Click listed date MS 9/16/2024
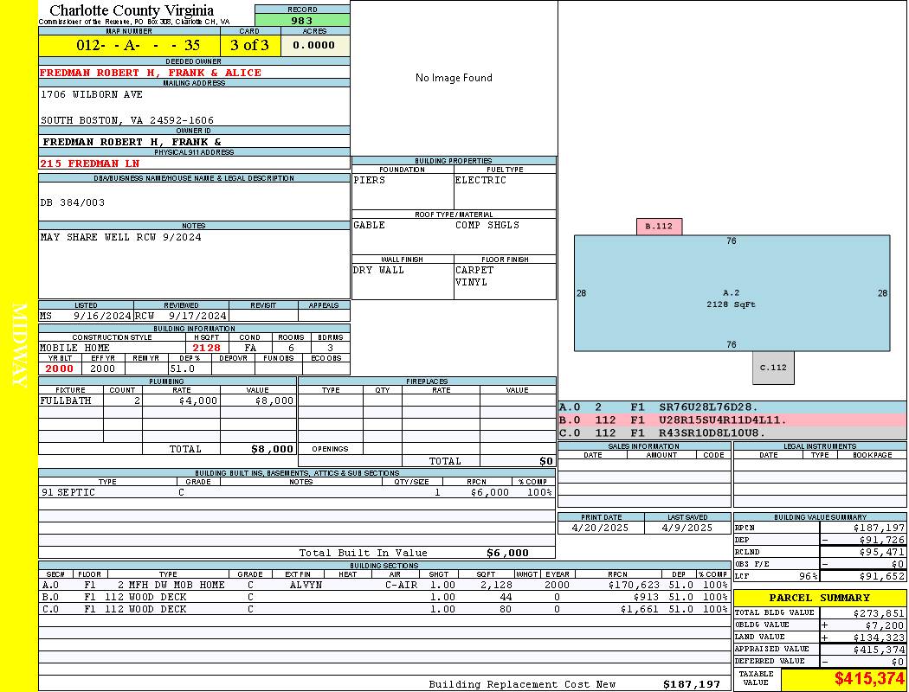Image resolution: width=909 pixels, height=692 pixels. pos(86,316)
